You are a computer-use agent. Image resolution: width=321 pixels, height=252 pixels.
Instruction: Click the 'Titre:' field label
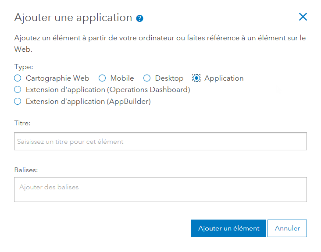coord(22,124)
